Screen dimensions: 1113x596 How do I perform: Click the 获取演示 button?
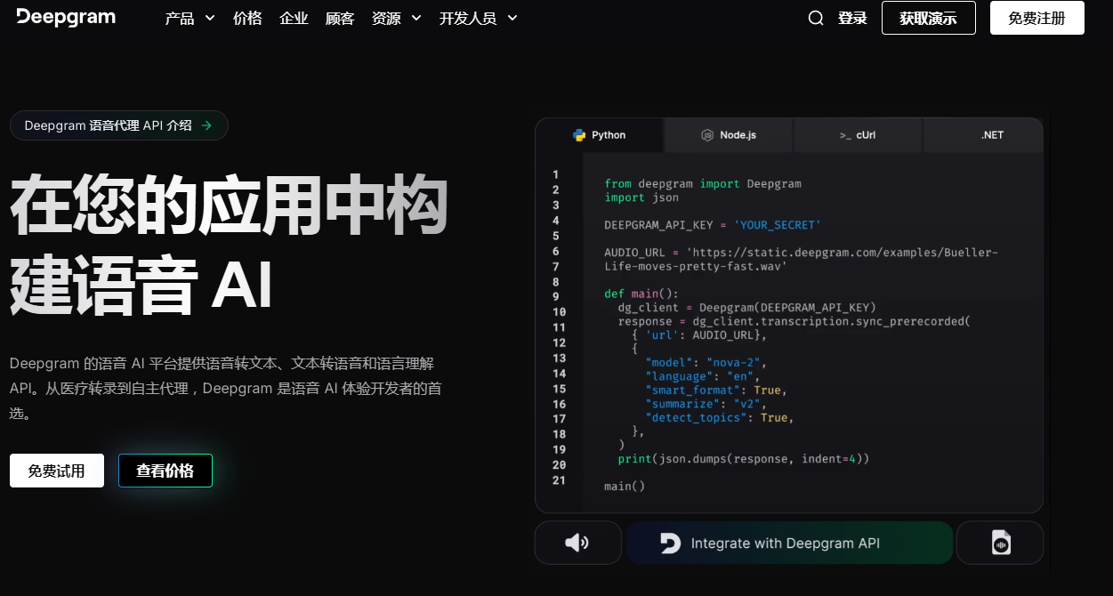pyautogui.click(x=928, y=18)
